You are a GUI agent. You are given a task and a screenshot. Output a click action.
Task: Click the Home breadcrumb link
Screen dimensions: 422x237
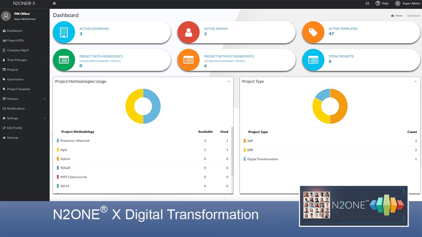pyautogui.click(x=399, y=16)
